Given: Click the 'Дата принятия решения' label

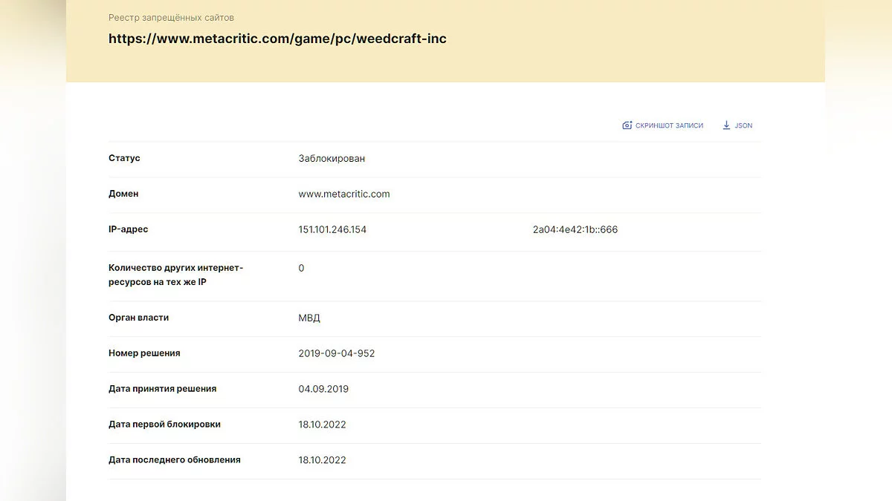Looking at the screenshot, I should tap(163, 389).
